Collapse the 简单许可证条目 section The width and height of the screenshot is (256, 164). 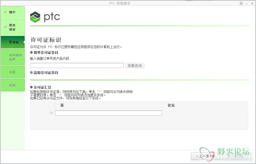(31, 52)
